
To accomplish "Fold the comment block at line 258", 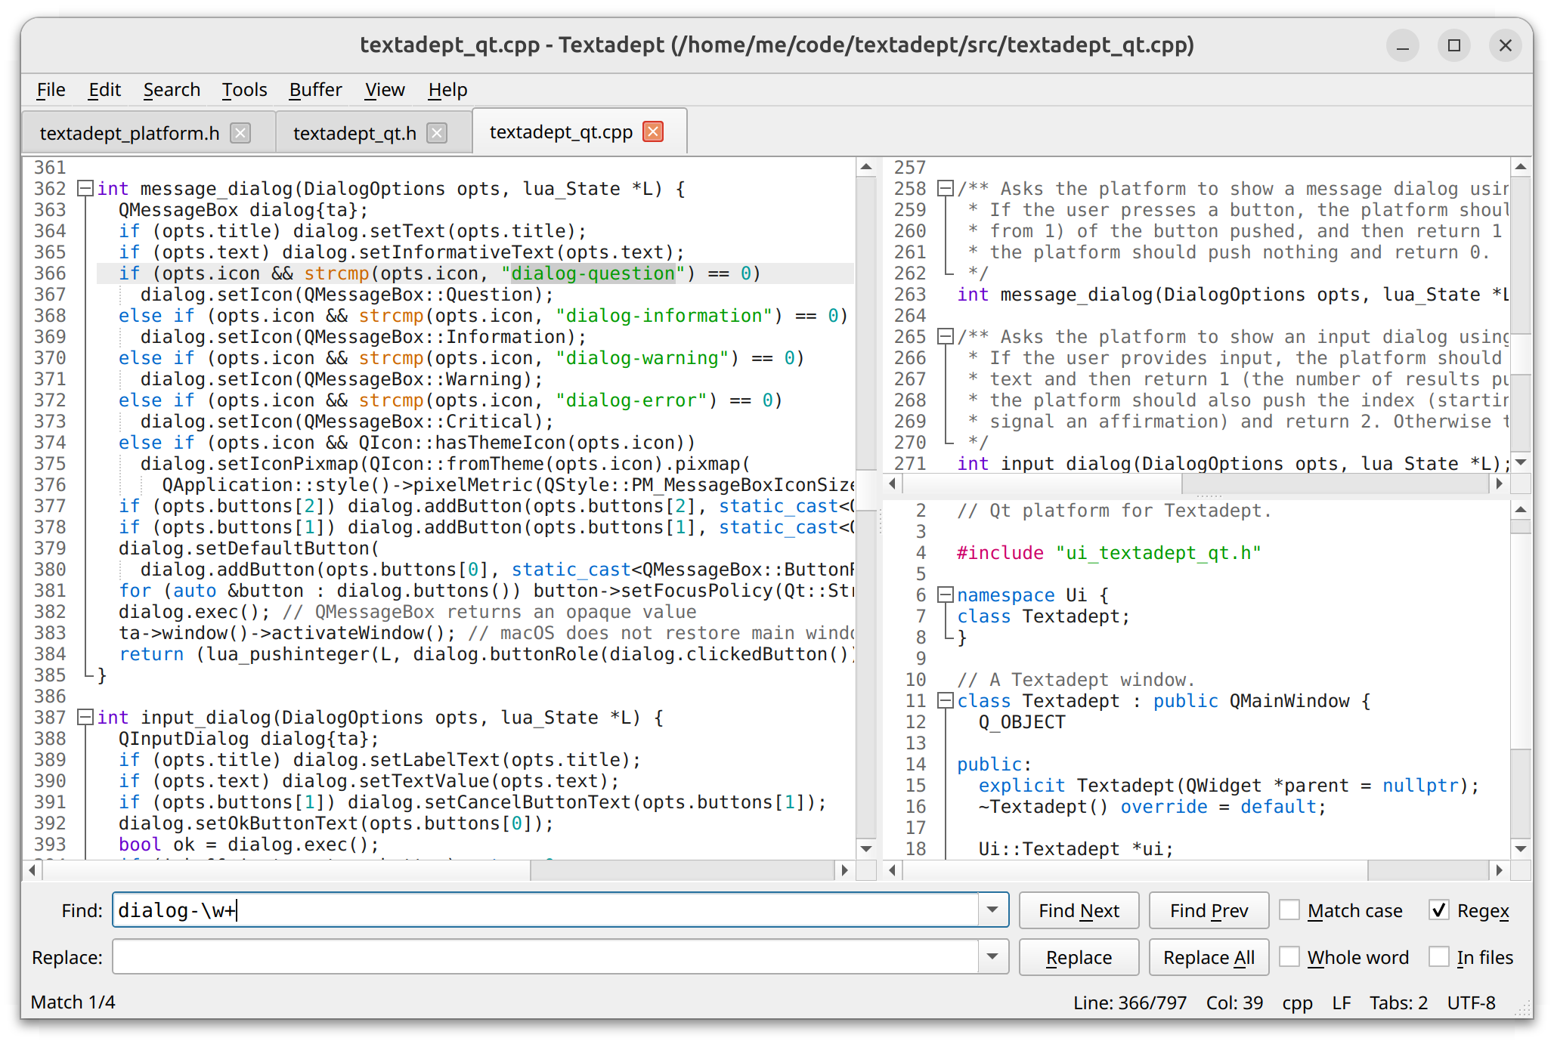I will [x=945, y=189].
